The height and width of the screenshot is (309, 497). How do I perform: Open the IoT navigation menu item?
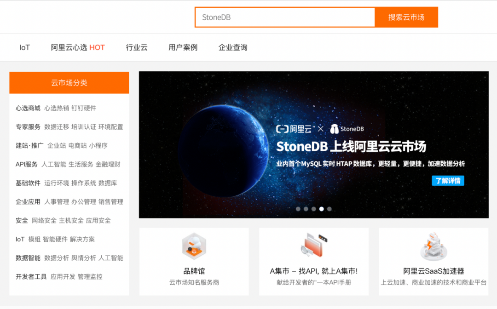(x=24, y=47)
